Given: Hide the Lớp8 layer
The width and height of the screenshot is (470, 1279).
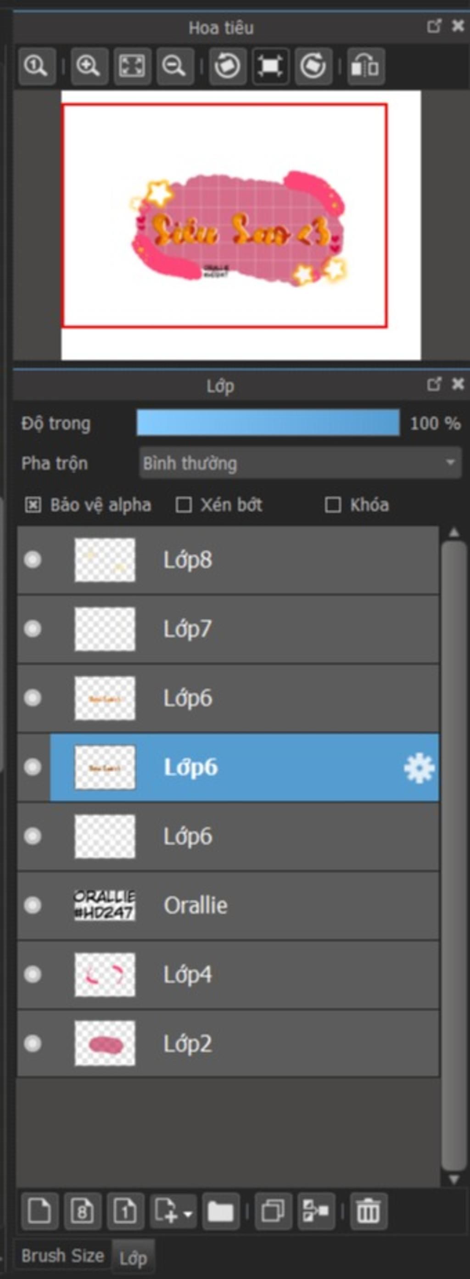Looking at the screenshot, I should (x=33, y=560).
